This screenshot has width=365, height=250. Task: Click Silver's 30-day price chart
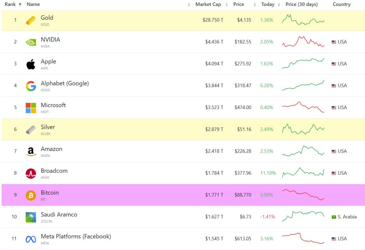click(x=303, y=129)
